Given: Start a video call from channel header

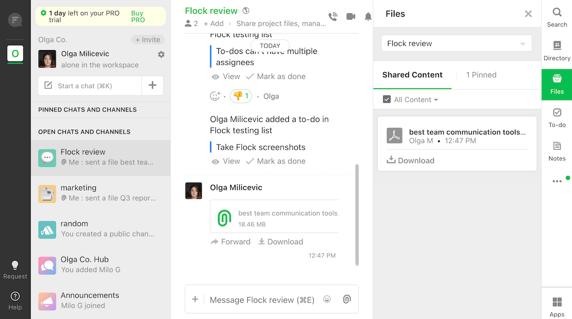Looking at the screenshot, I should [351, 17].
